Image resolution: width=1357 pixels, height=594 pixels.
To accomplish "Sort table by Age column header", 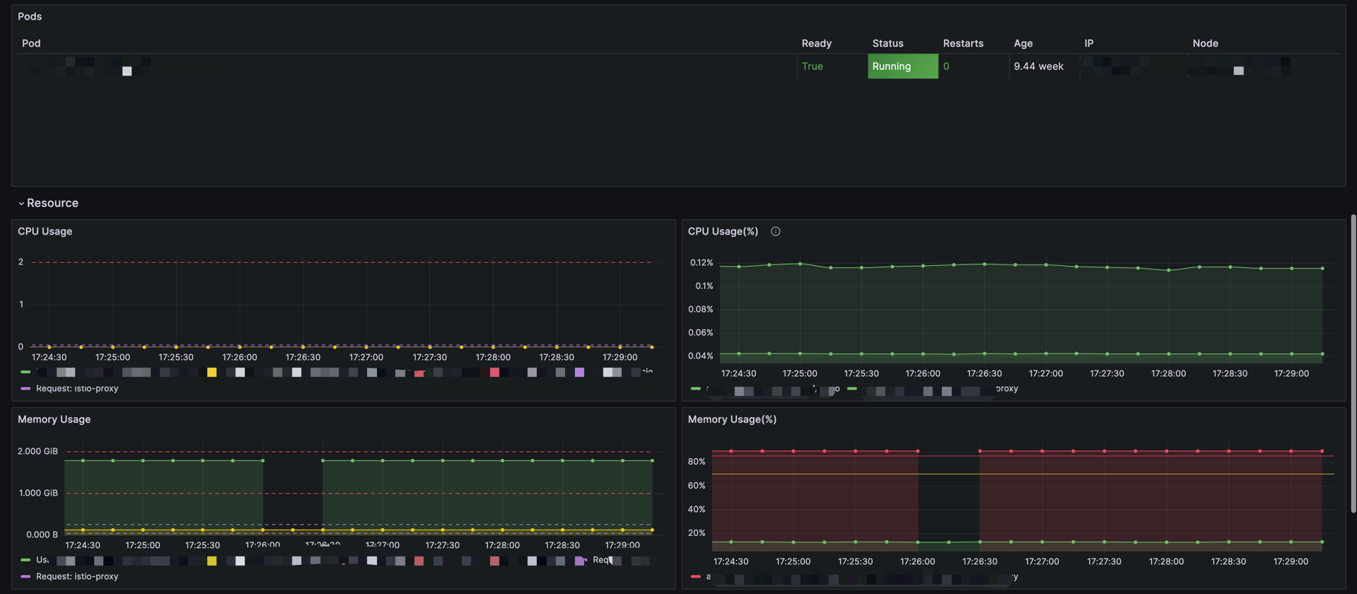I will click(x=1023, y=43).
